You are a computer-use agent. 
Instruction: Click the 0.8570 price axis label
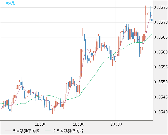[x=161, y=22]
